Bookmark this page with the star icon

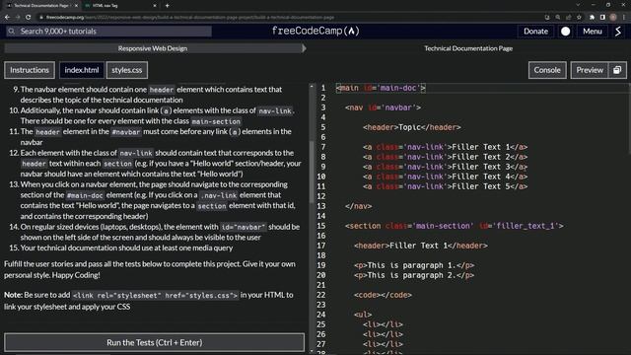(x=579, y=18)
